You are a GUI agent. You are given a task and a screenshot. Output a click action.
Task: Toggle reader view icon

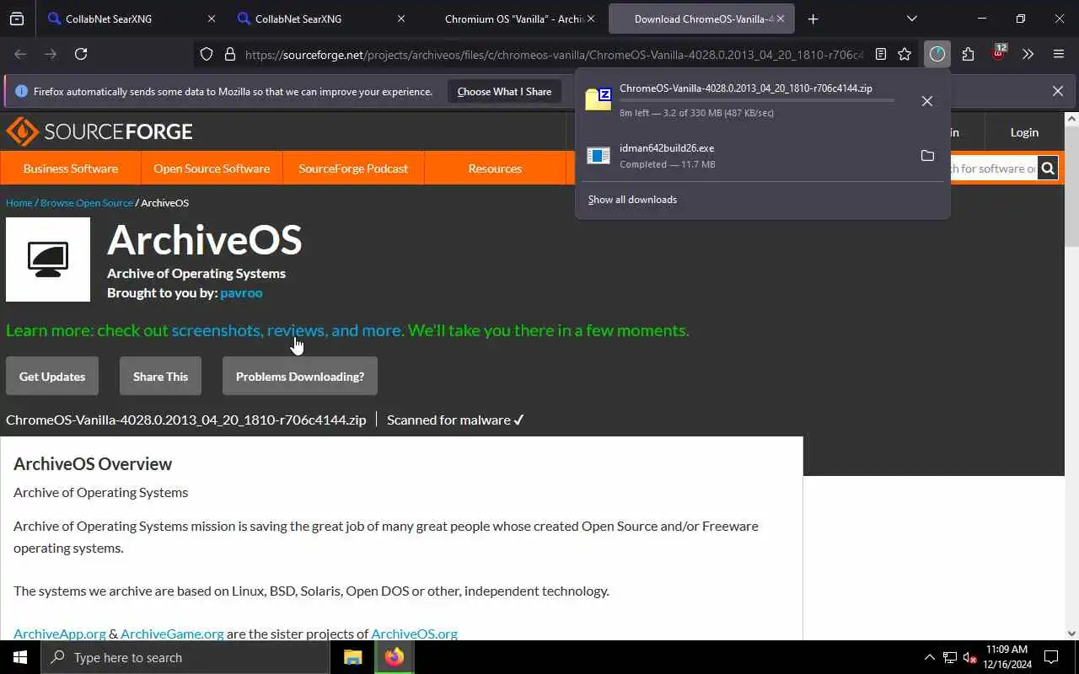point(881,54)
